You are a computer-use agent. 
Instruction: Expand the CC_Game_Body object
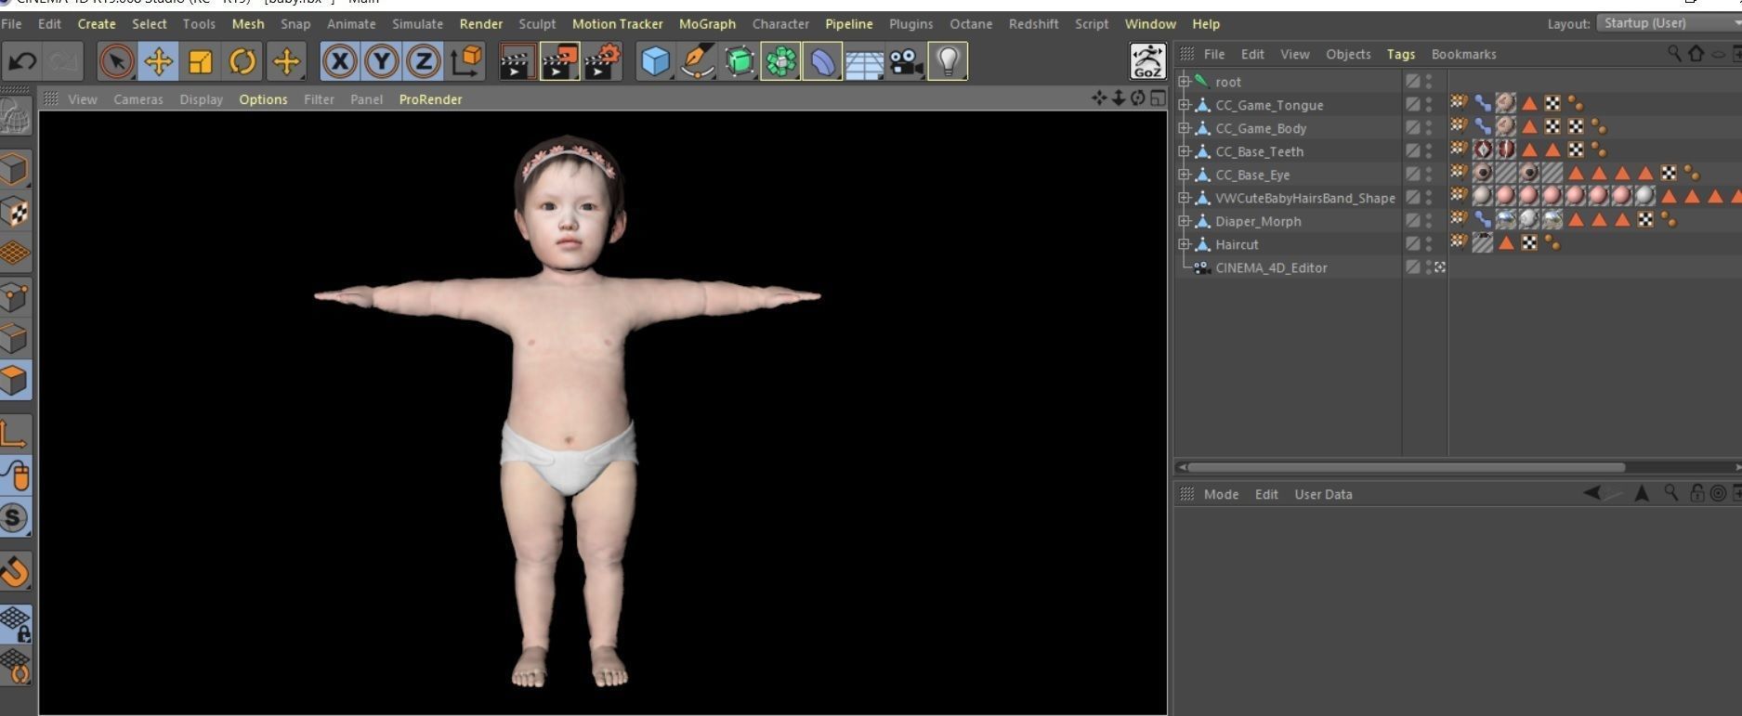pyautogui.click(x=1185, y=128)
